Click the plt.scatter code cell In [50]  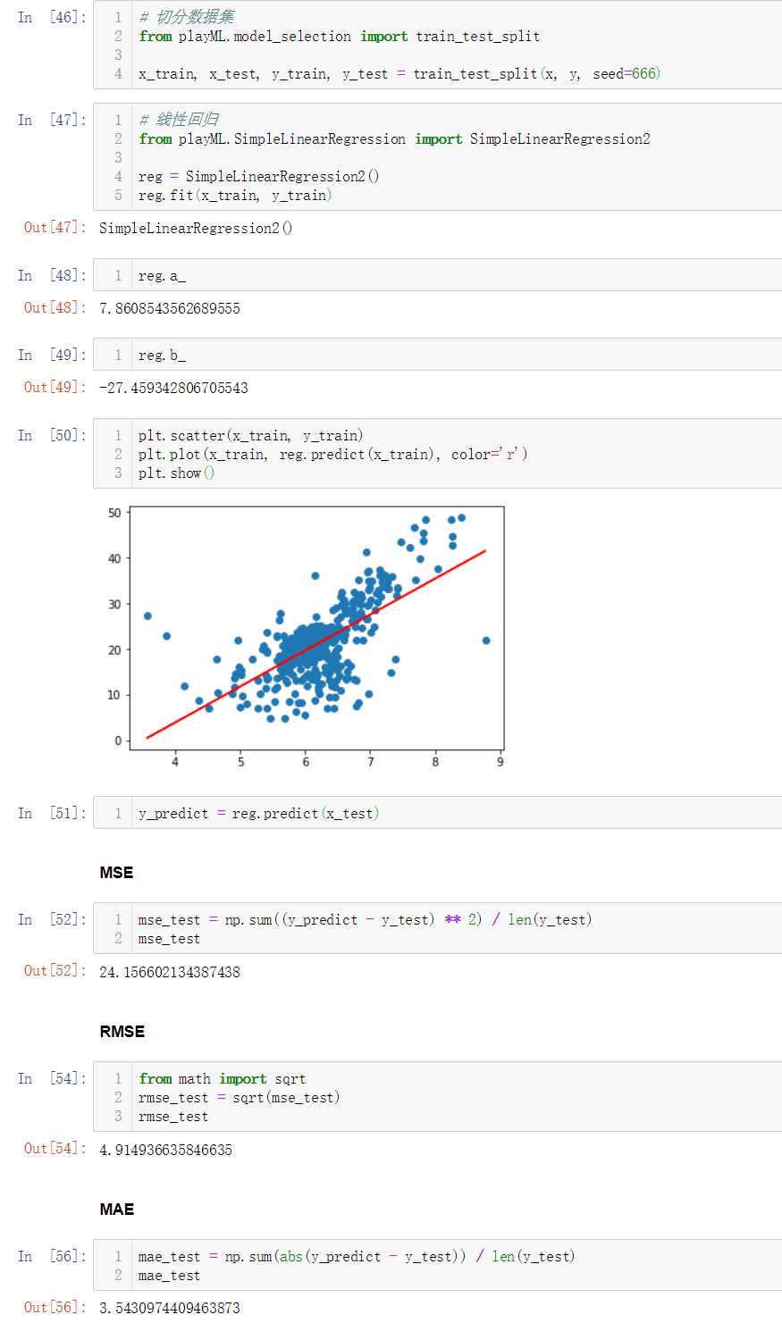tap(438, 454)
